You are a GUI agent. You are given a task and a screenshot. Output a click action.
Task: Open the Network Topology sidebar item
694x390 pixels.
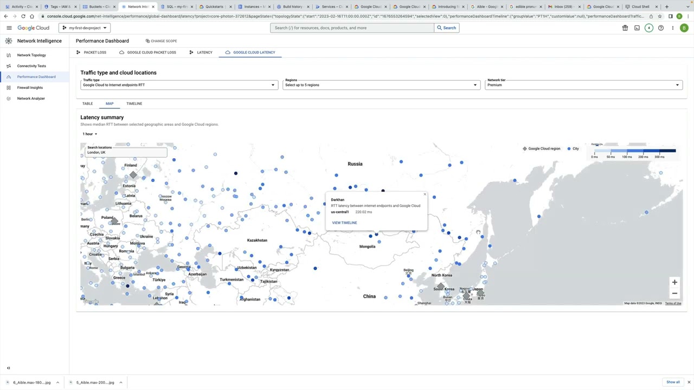point(31,55)
